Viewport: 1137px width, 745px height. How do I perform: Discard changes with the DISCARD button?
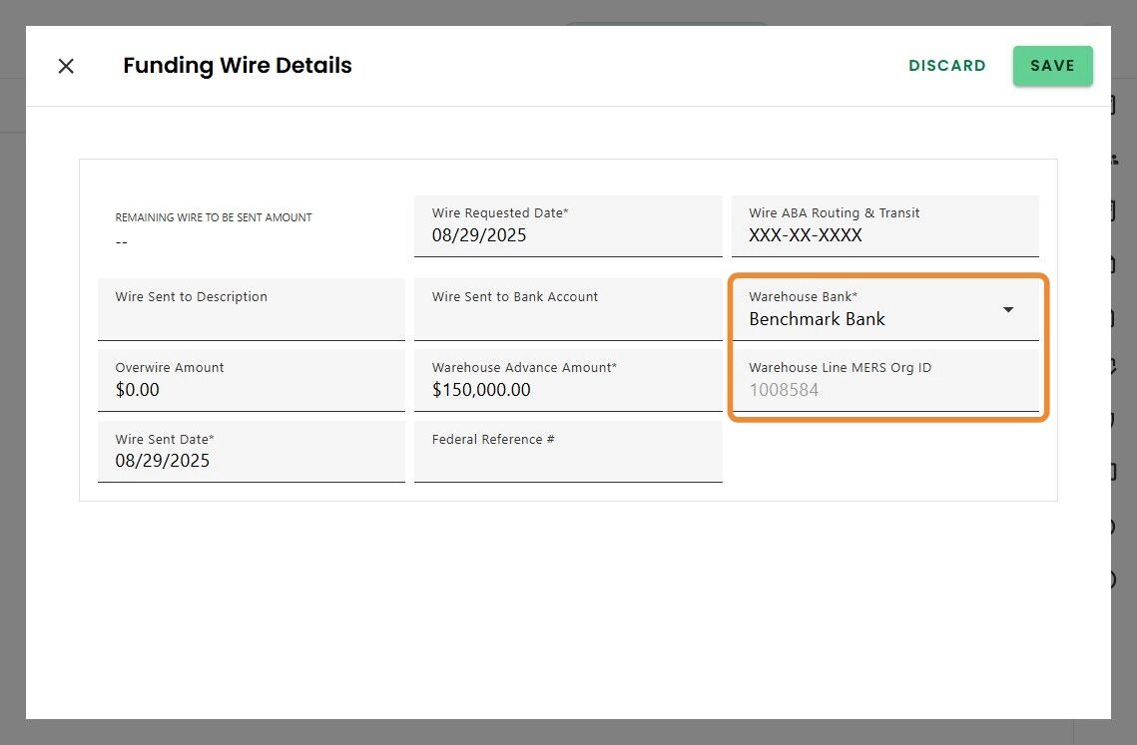pos(946,66)
